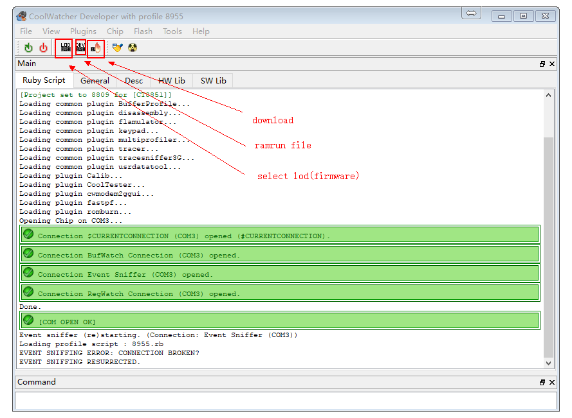Click the scroll up arrow in log
This screenshot has height=418, width=572.
[x=548, y=96]
